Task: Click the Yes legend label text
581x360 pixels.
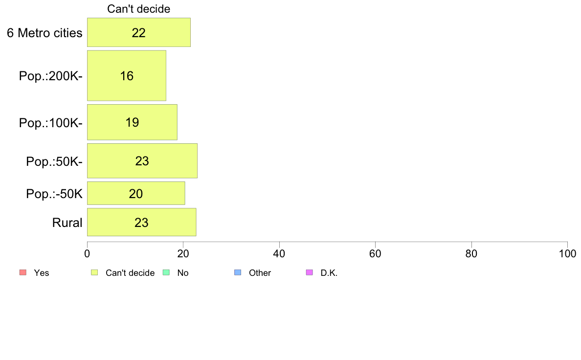Action: [42, 273]
